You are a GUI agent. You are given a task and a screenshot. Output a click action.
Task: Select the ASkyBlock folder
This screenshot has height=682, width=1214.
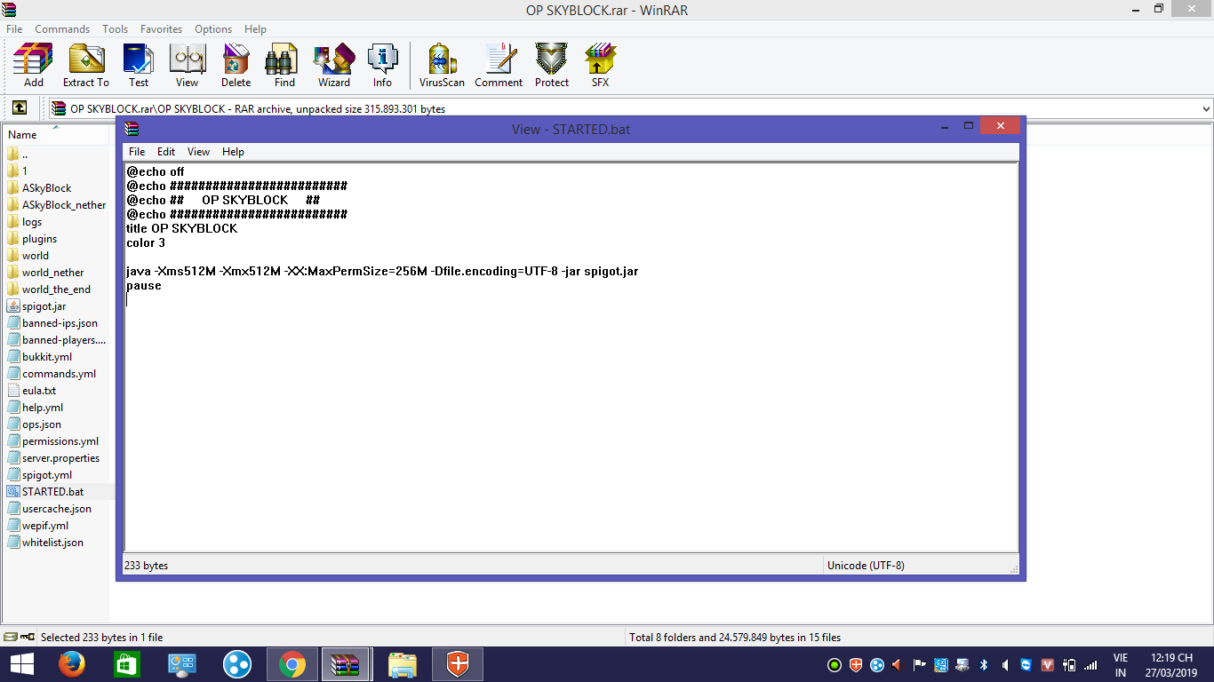click(39, 188)
